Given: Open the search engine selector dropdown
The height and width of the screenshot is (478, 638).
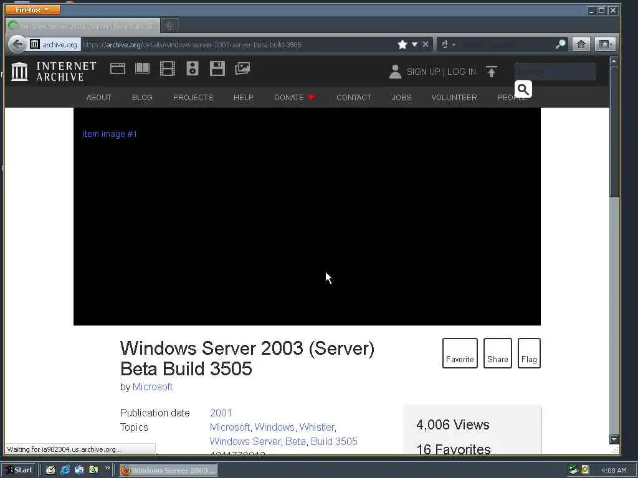Looking at the screenshot, I should click(x=447, y=44).
